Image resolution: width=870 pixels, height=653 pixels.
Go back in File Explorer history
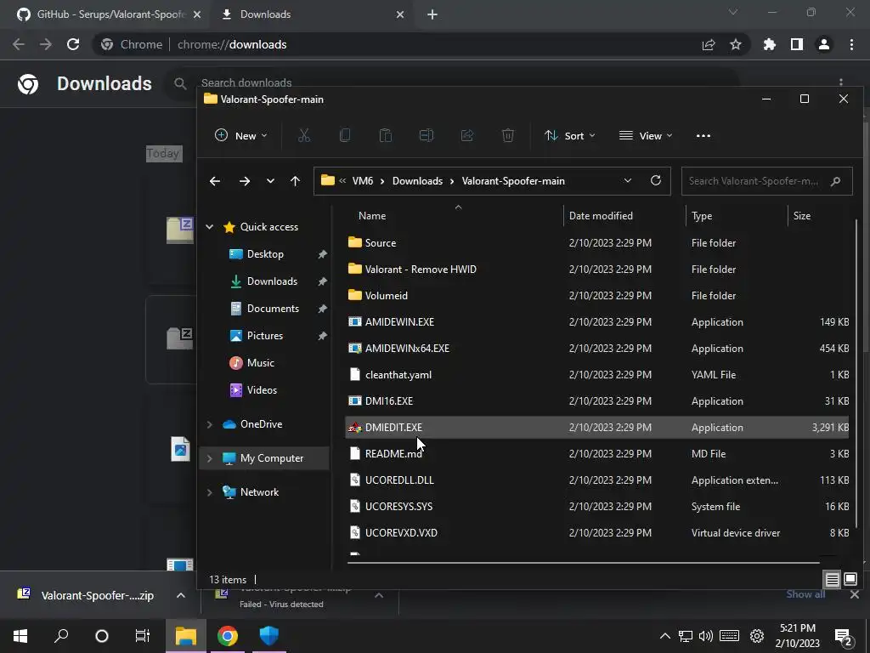(x=215, y=181)
